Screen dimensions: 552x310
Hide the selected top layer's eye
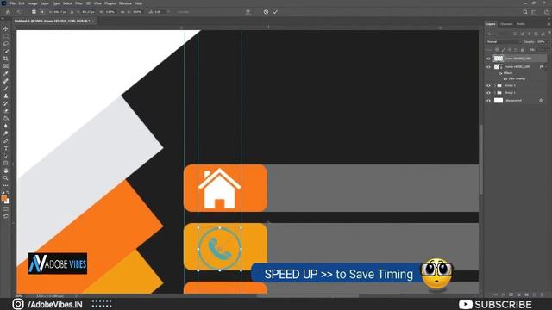tap(488, 59)
